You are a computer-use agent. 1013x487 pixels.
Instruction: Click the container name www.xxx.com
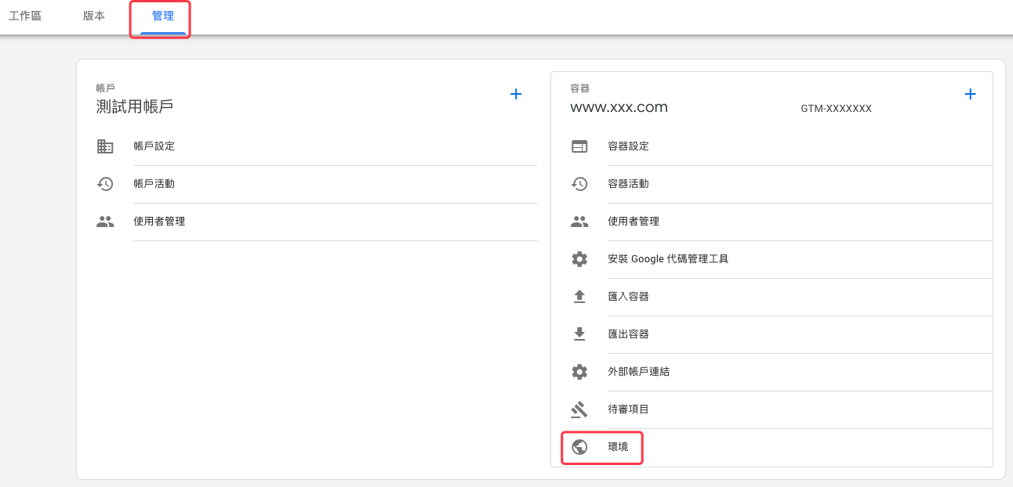(619, 108)
